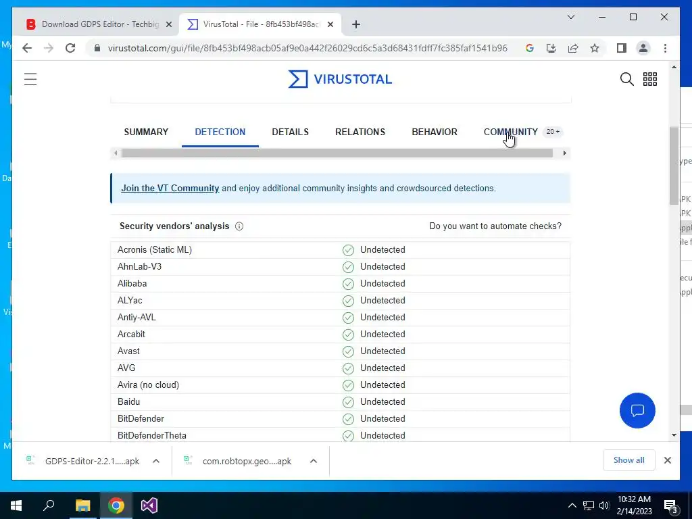This screenshot has height=519, width=692.
Task: Click the clock showing 10:32 AM
Action: 634,499
